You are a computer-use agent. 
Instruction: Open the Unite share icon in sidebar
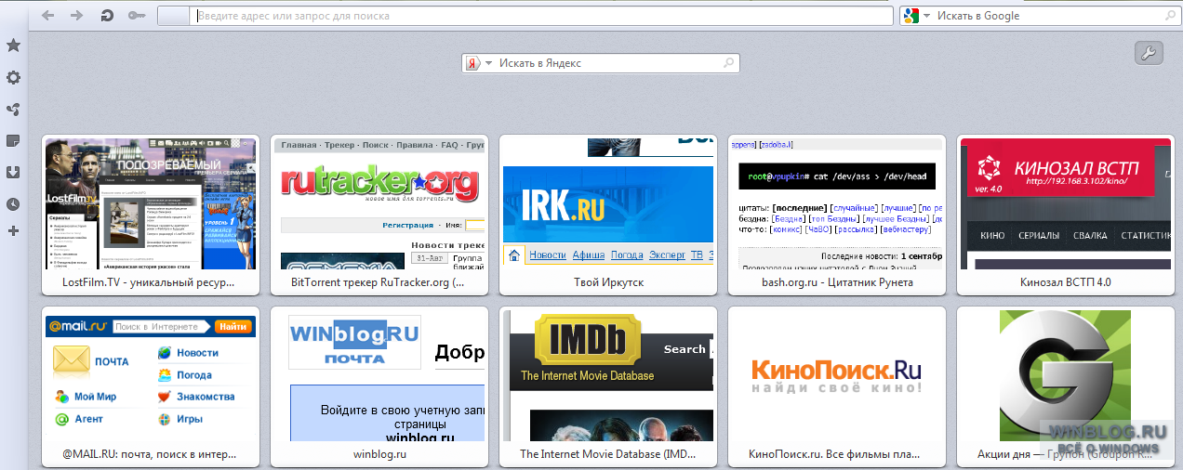(x=13, y=110)
